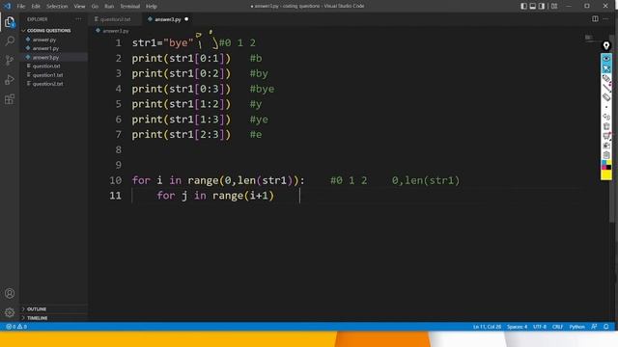This screenshot has height=347, width=618.
Task: Open question2.txt in the Explorer
Action: point(47,84)
